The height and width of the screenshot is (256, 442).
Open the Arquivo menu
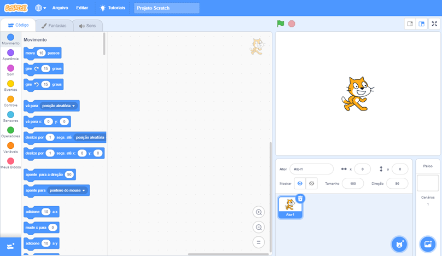[60, 8]
